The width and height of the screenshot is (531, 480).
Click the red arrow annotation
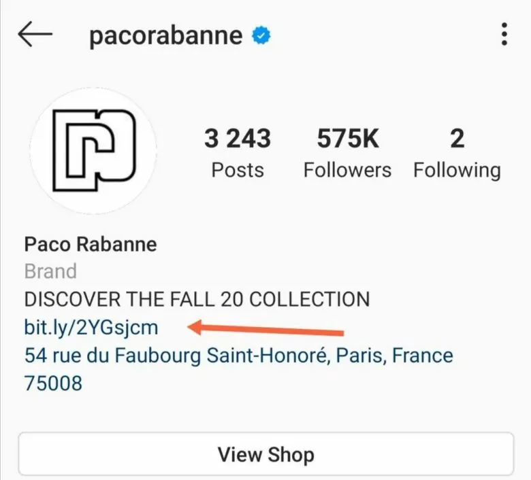pos(265,328)
